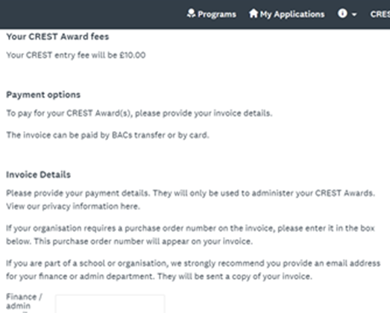Image resolution: width=390 pixels, height=313 pixels.
Task: Click the £10.00 entry fee amount
Action: pos(133,55)
